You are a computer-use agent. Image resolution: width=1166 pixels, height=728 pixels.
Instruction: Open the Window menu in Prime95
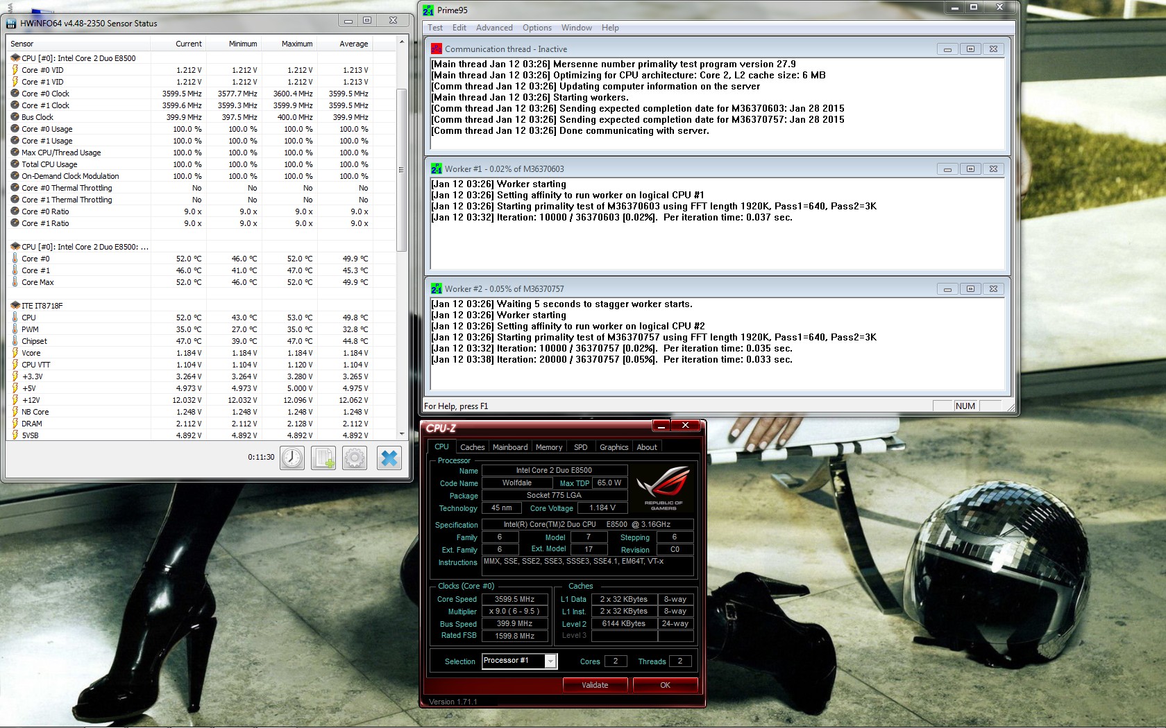(577, 28)
